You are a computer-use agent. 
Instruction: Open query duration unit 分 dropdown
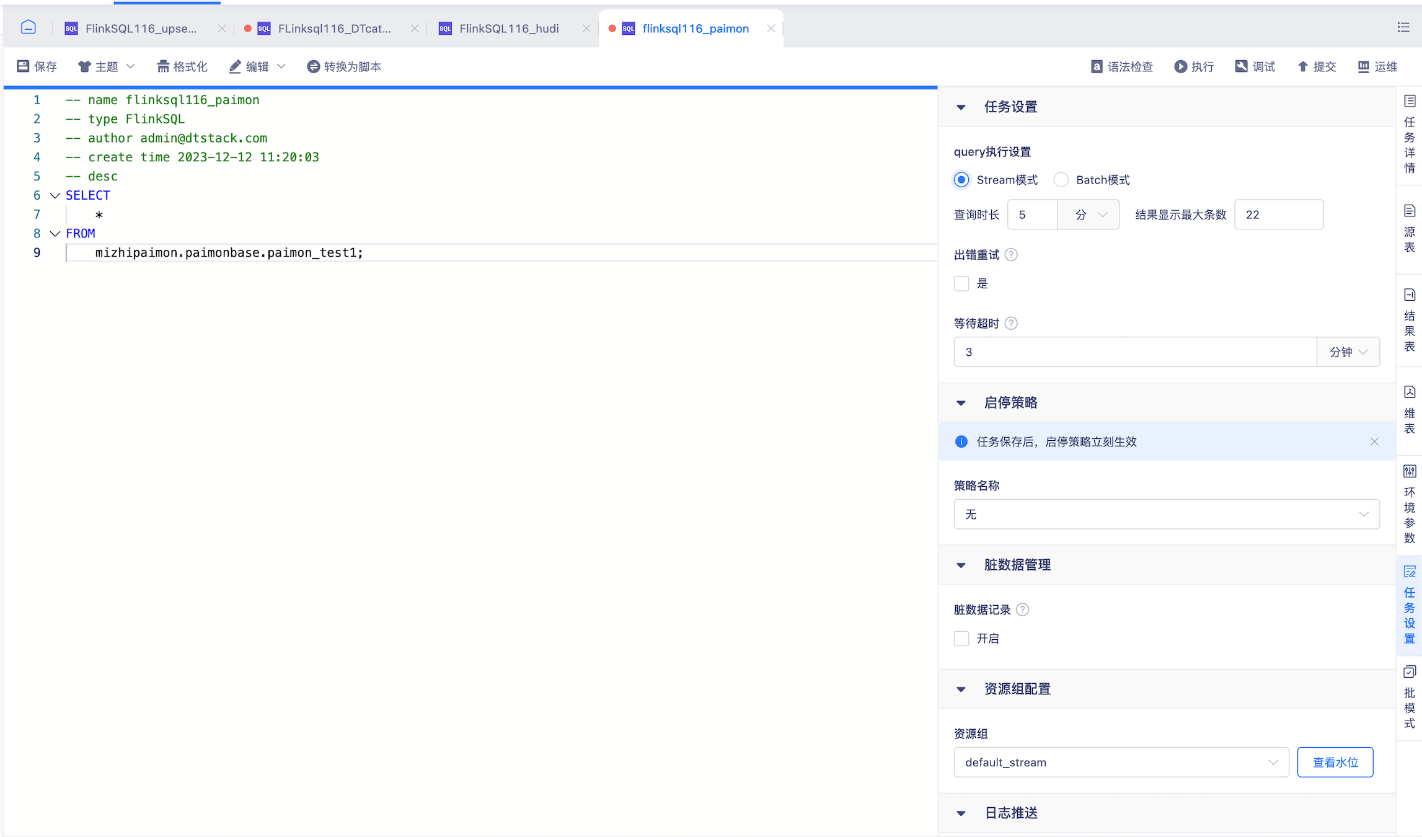(1088, 215)
